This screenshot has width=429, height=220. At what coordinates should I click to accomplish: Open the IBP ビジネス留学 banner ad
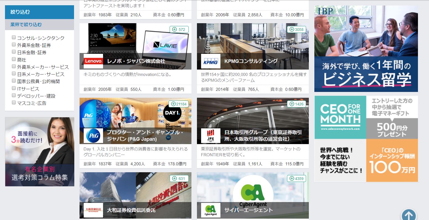[x=366, y=49]
